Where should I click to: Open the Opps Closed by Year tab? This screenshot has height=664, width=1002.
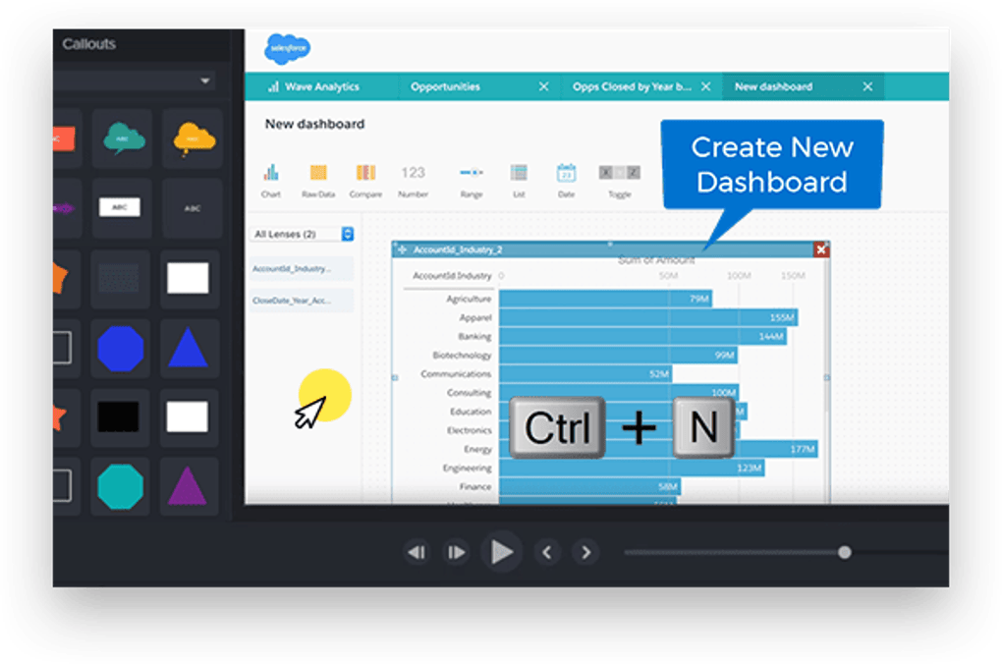(x=632, y=86)
